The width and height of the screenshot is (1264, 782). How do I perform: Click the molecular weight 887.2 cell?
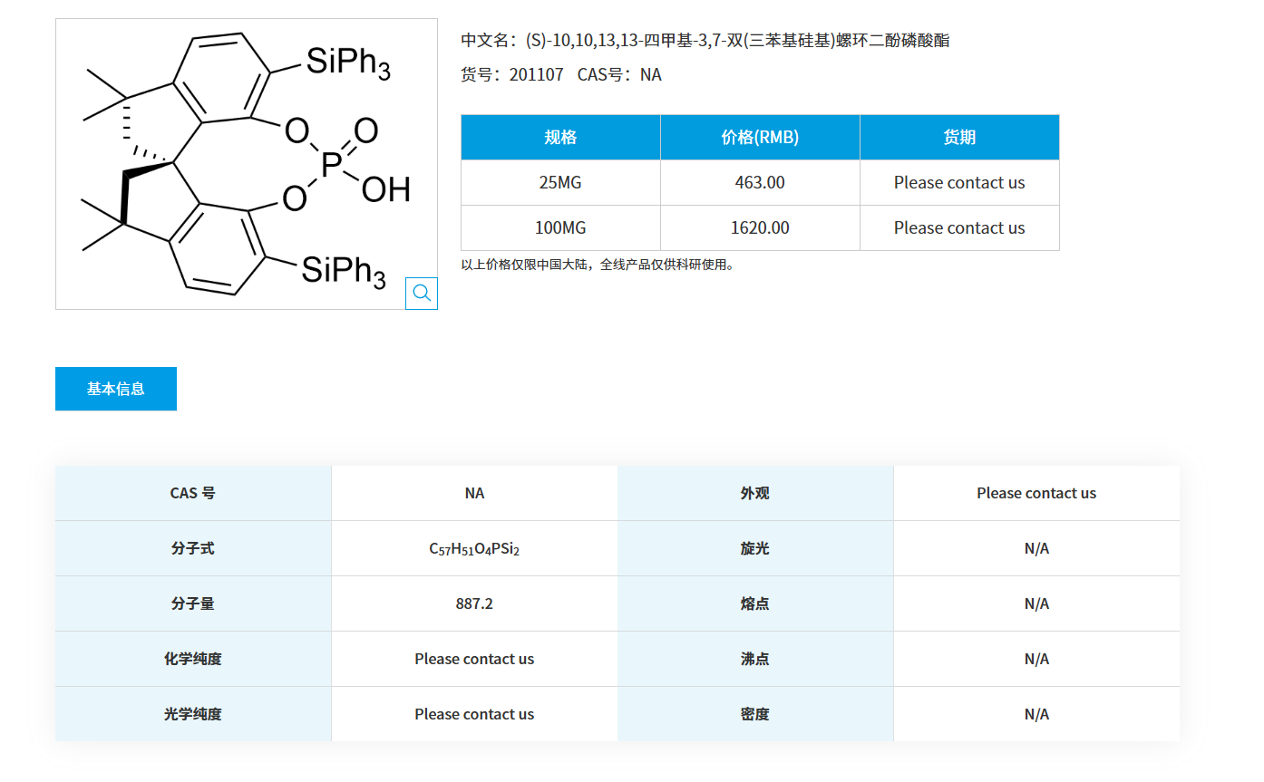474,603
